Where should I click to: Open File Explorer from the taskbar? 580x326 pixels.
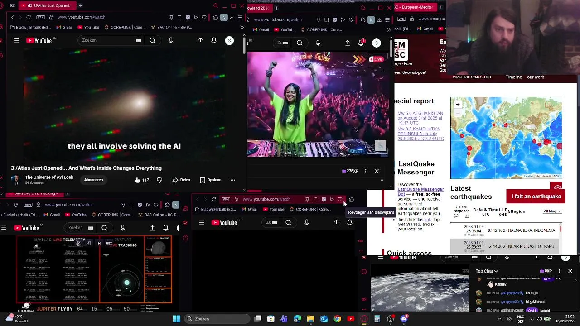tap(311, 319)
